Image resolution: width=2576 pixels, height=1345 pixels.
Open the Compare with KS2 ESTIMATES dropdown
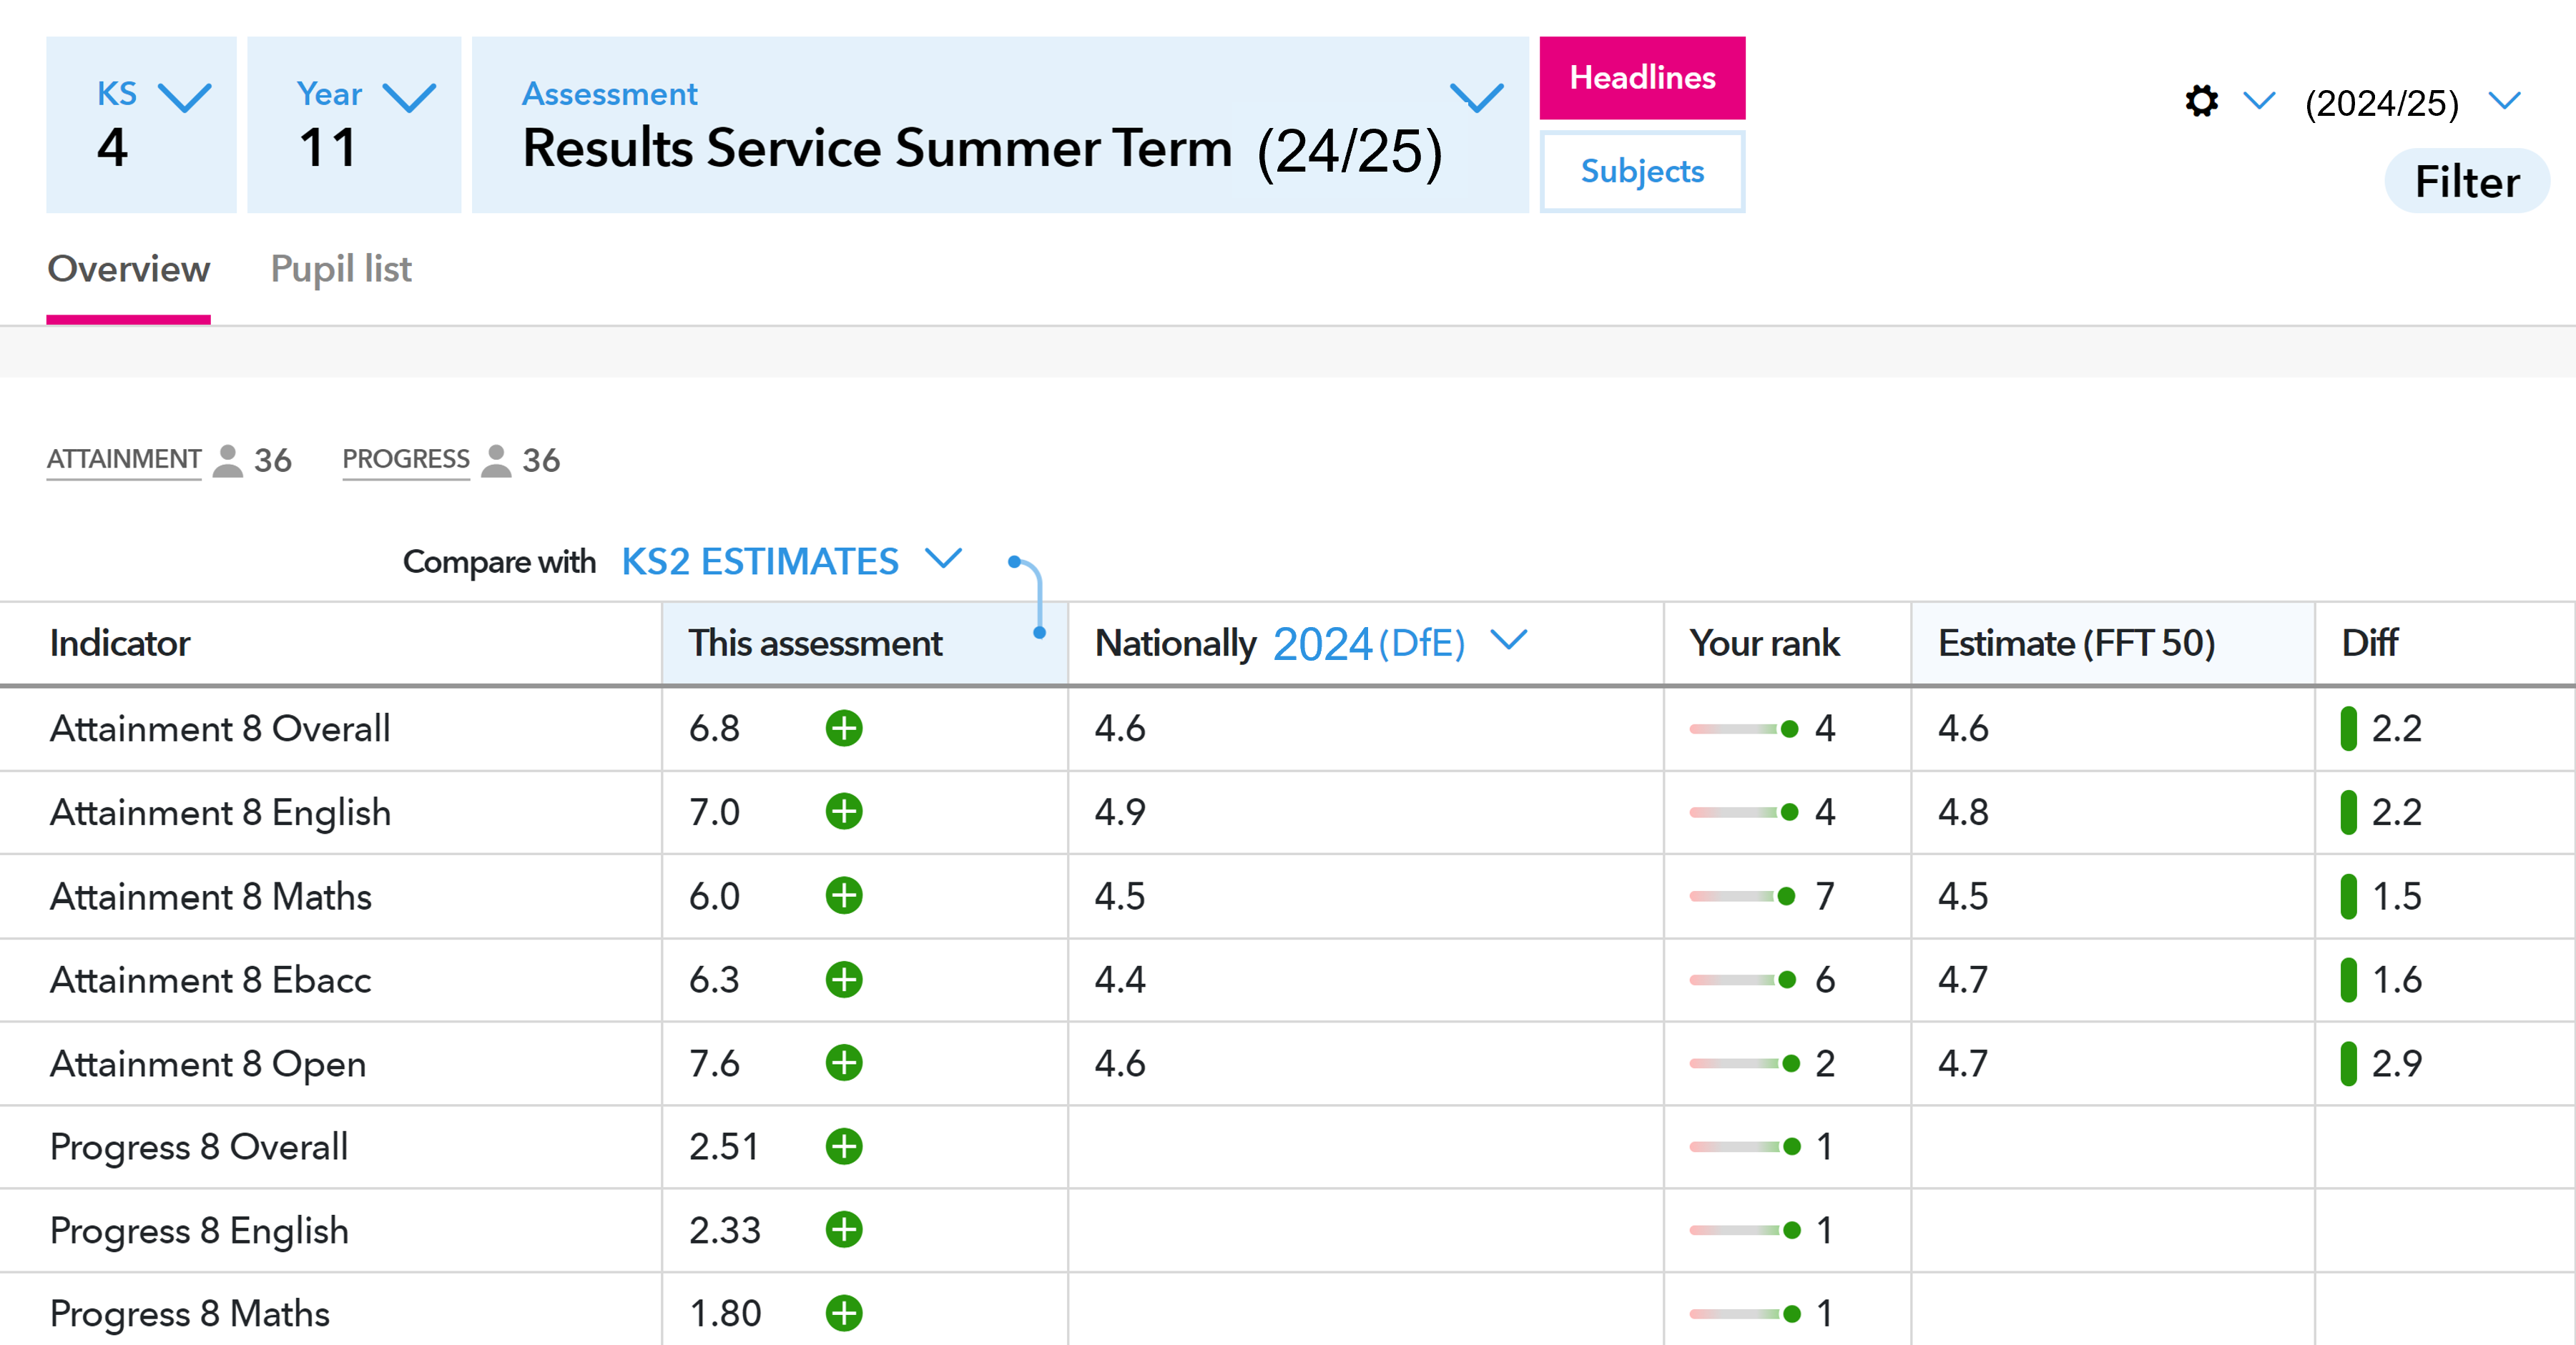(791, 561)
